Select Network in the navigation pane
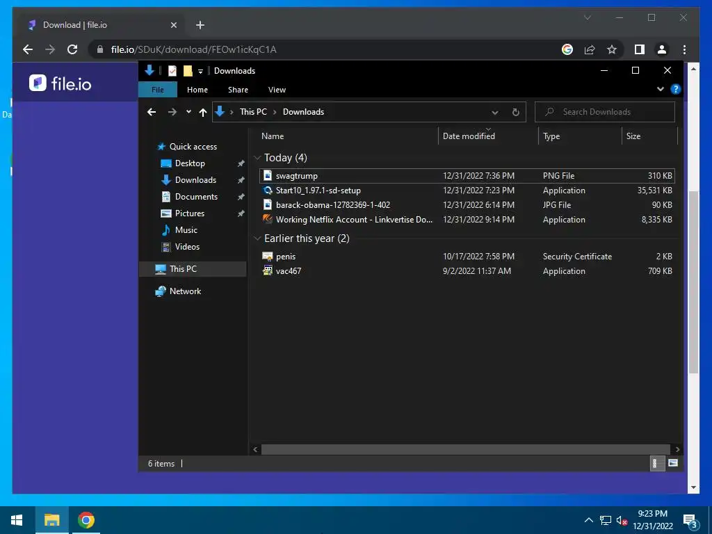Screen dimensions: 712x534 [185, 291]
